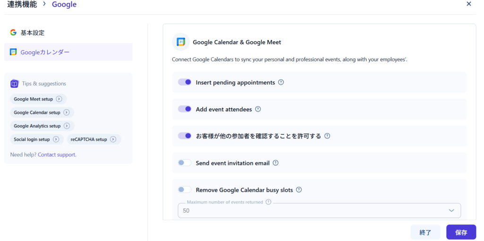Enable Remove Google Calendar busy slots toggle
Image resolution: width=484 pixels, height=241 pixels.
click(184, 190)
